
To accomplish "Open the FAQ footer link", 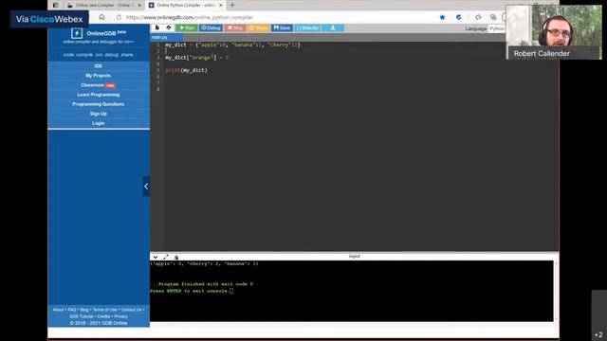I will point(72,310).
